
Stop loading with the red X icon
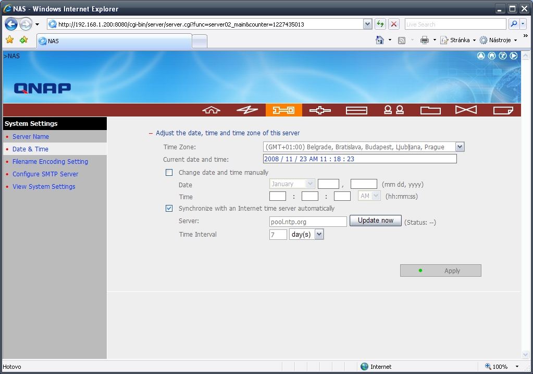coord(394,24)
